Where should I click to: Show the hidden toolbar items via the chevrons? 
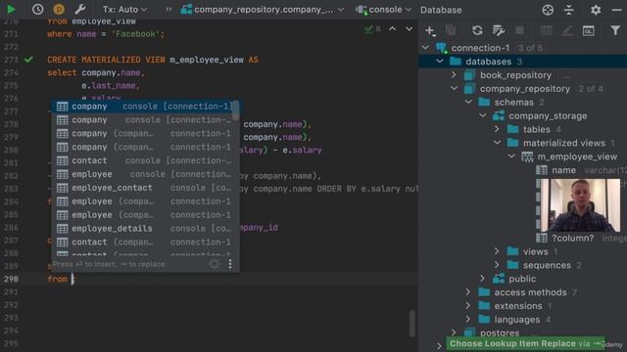point(169,9)
